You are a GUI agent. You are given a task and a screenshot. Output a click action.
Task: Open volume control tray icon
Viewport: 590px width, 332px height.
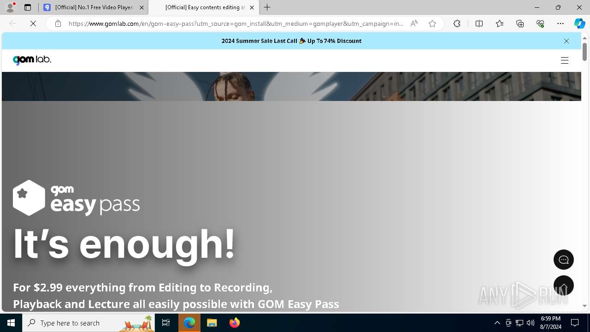coord(531,323)
